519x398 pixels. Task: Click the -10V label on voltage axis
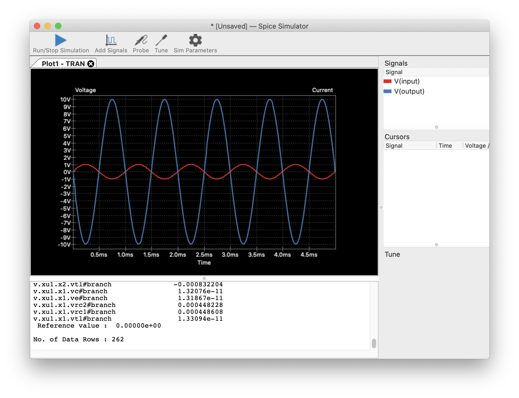[64, 245]
